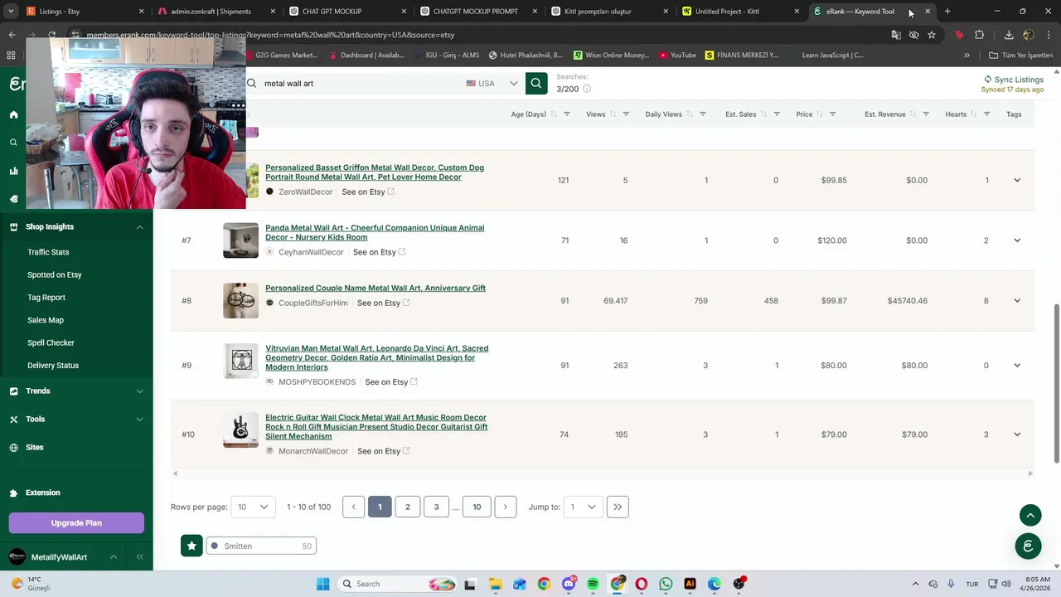Screen dimensions: 1061x597
Task: Expand row details for Vitruvian Man listing
Action: pyautogui.click(x=1017, y=366)
